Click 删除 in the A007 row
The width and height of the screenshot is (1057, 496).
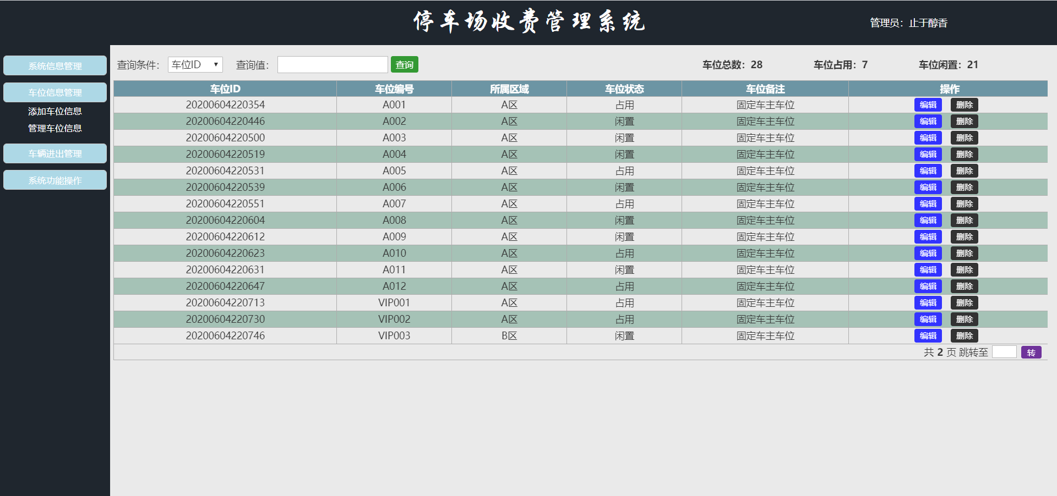point(965,203)
